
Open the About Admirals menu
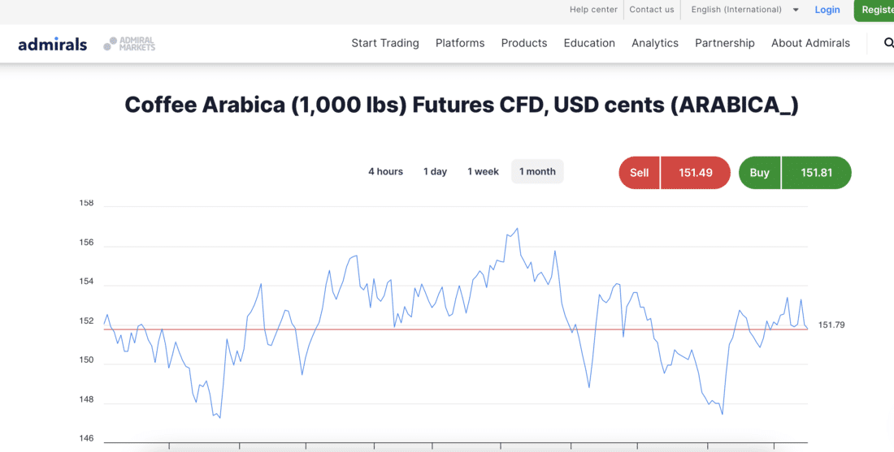pyautogui.click(x=810, y=43)
